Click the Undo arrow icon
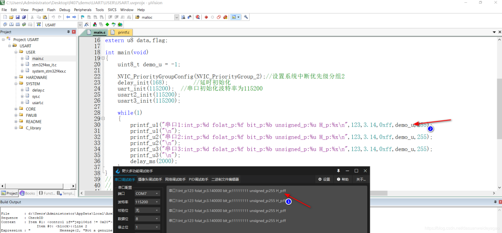This screenshot has height=233, width=502. [x=53, y=17]
